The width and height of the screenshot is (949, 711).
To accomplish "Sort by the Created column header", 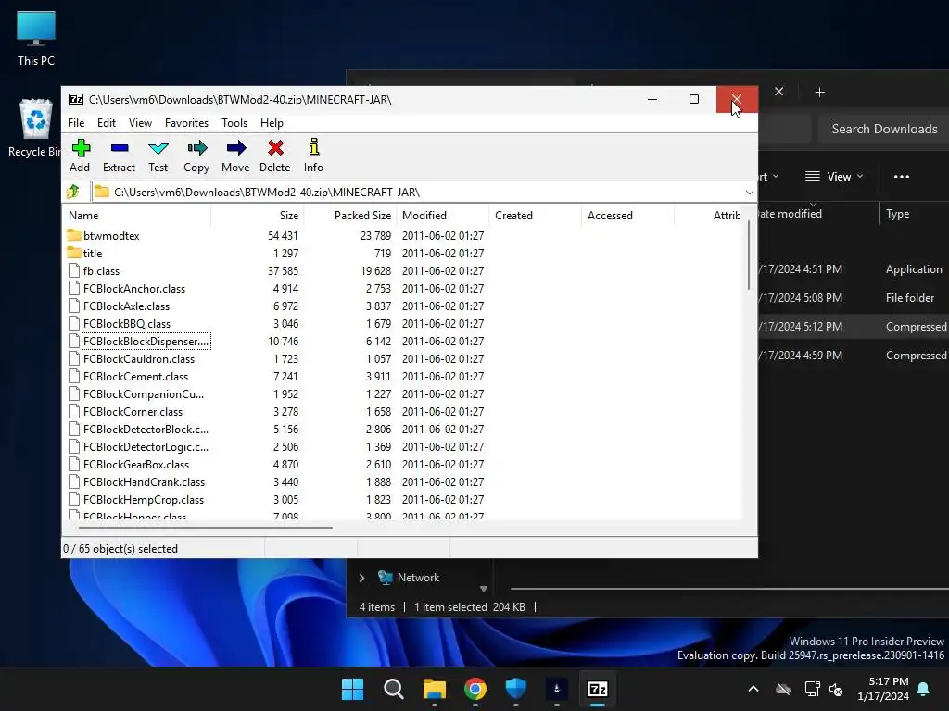I will point(535,215).
